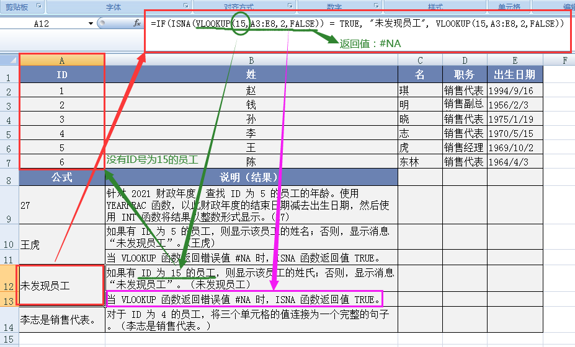This screenshot has width=575, height=347.
Task: Select row 5 header
Action: pos(9,133)
